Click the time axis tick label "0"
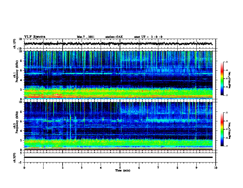 (x=24, y=168)
